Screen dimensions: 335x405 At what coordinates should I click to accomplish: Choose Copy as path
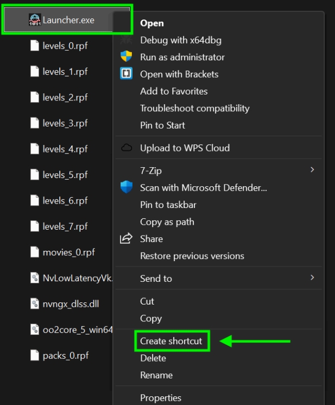(x=167, y=222)
